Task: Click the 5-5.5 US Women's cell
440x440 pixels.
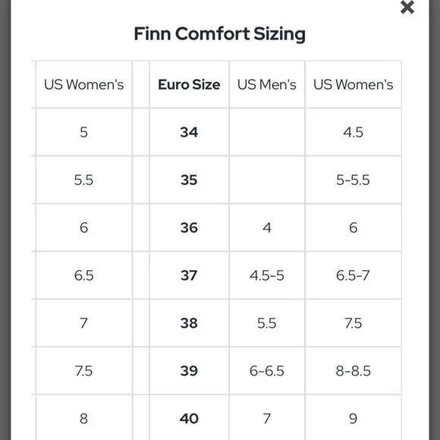Action: pyautogui.click(x=353, y=180)
